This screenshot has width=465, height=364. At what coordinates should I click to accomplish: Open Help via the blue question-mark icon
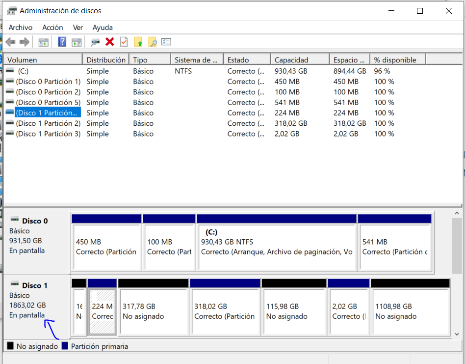62,42
